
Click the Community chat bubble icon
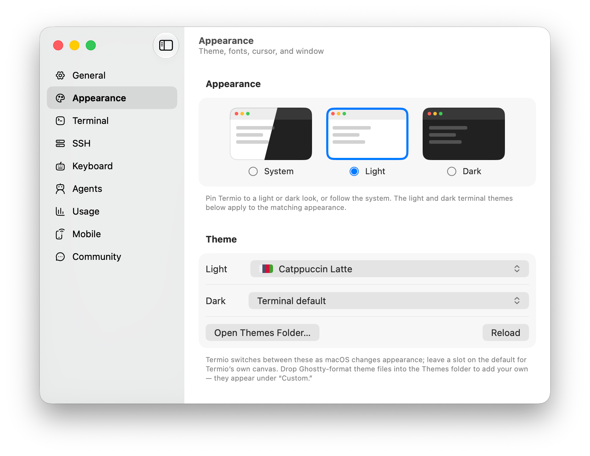coord(60,257)
